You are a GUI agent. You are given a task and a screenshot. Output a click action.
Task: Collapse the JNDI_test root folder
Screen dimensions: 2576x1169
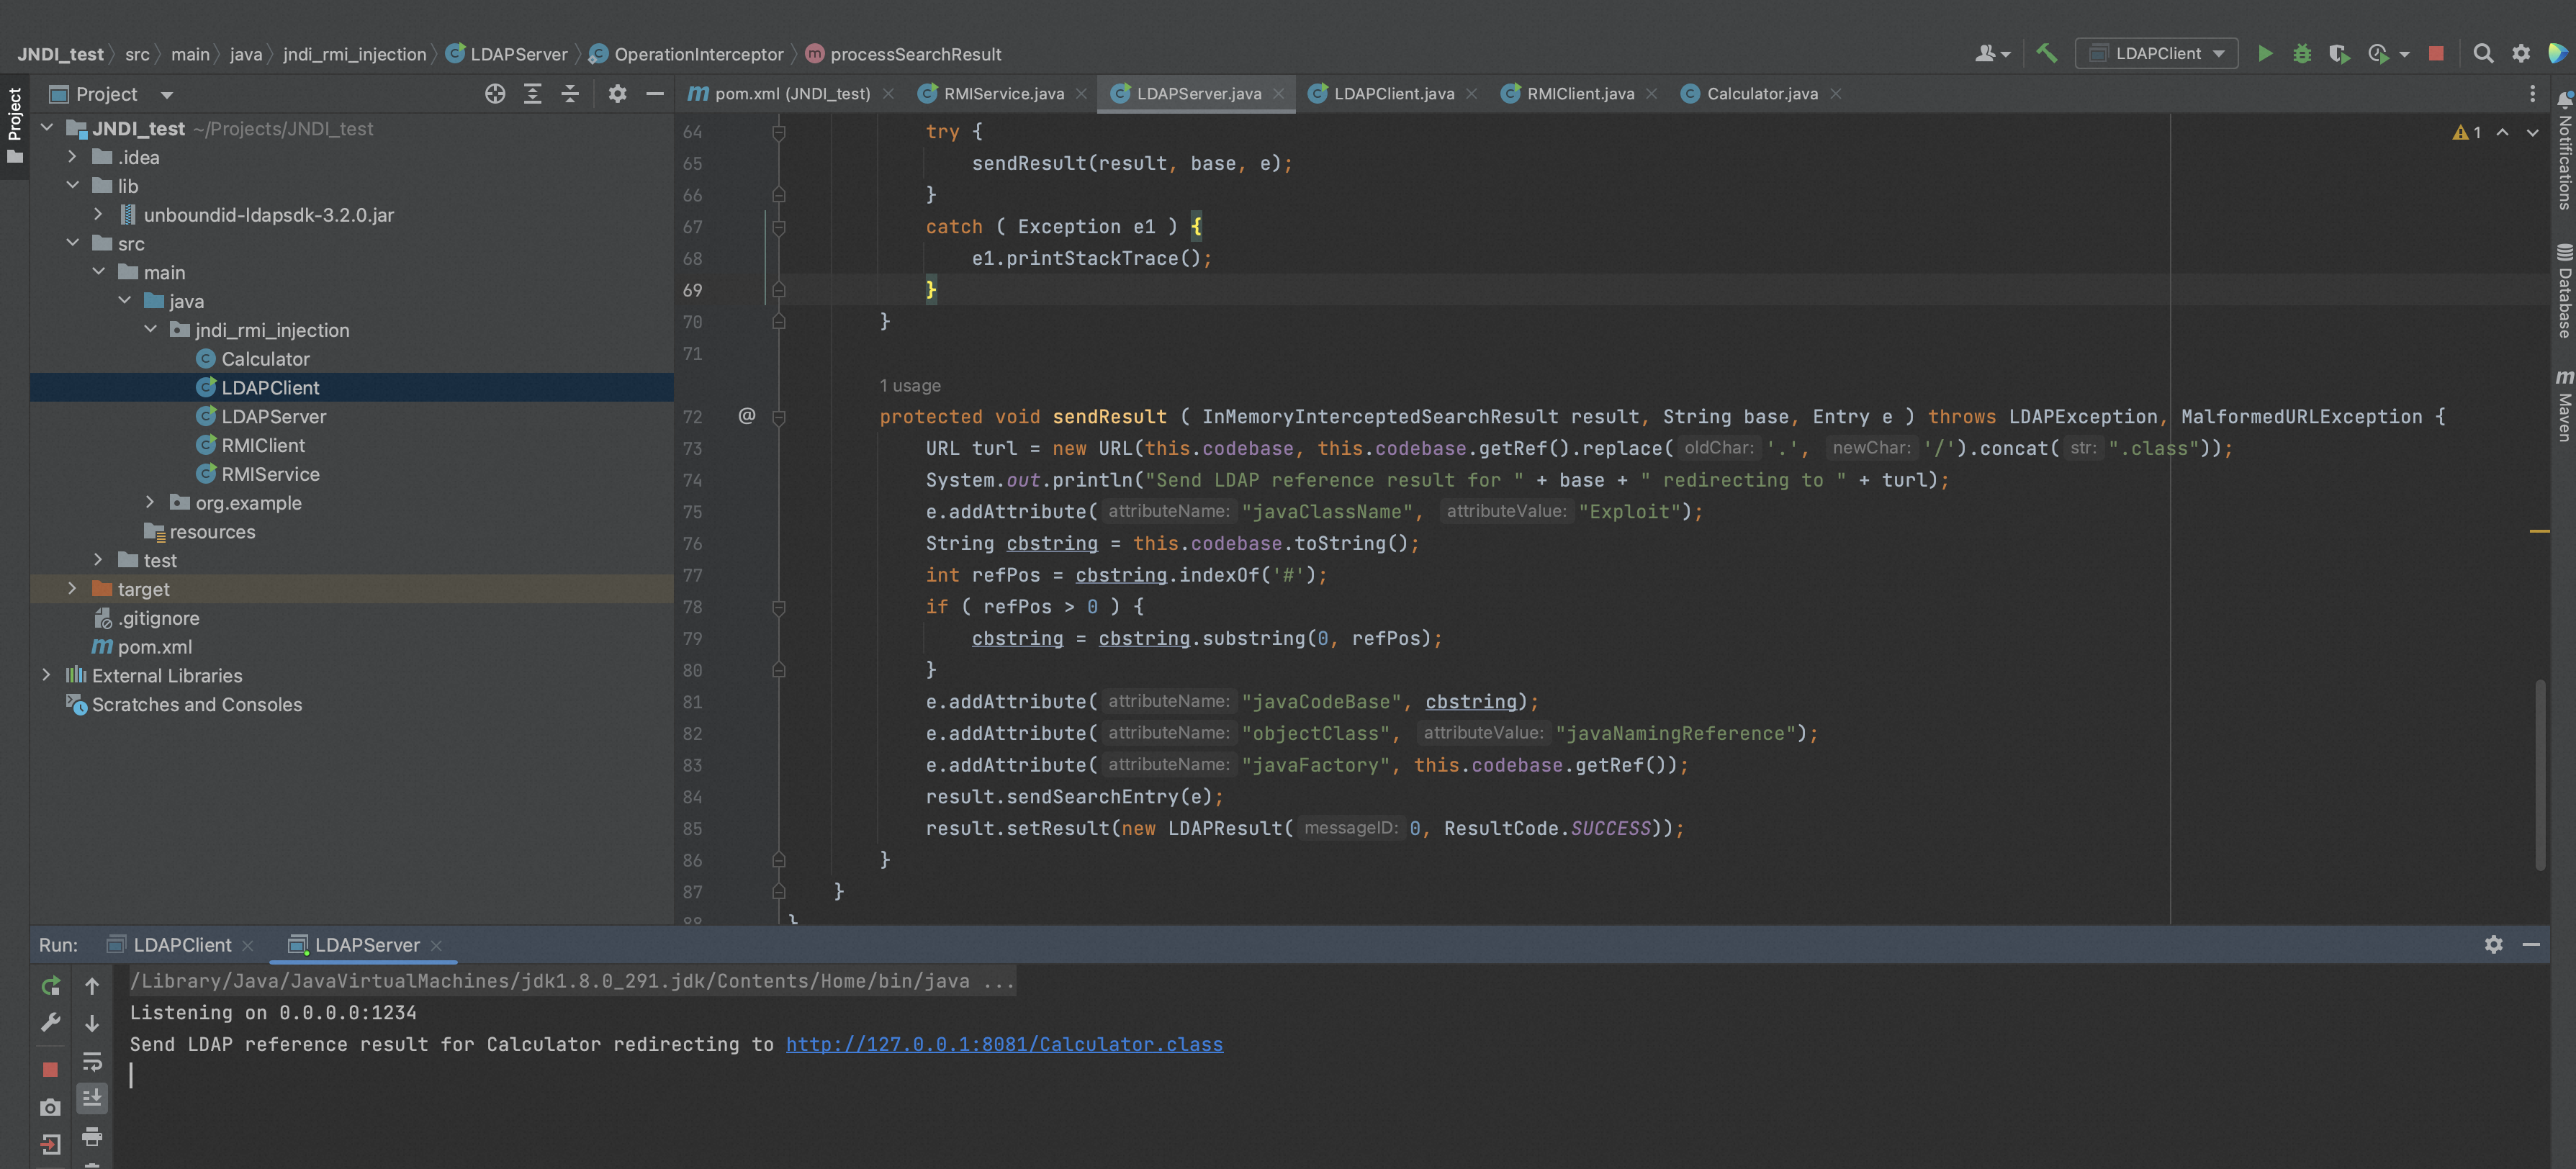47,128
